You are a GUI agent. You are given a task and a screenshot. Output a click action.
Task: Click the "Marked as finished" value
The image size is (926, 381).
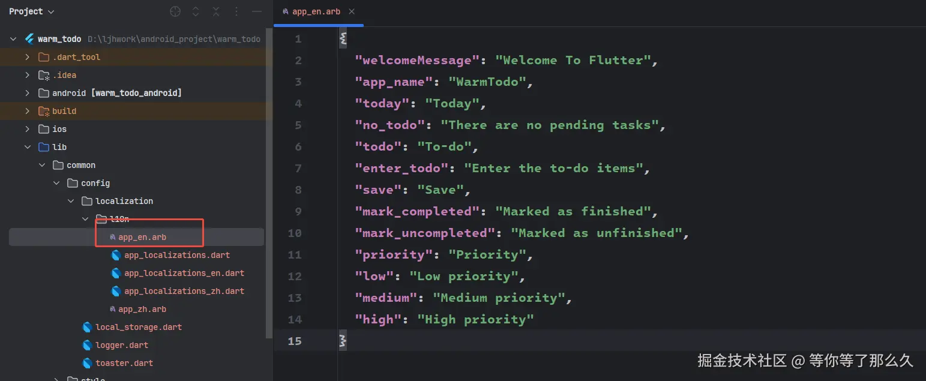573,212
